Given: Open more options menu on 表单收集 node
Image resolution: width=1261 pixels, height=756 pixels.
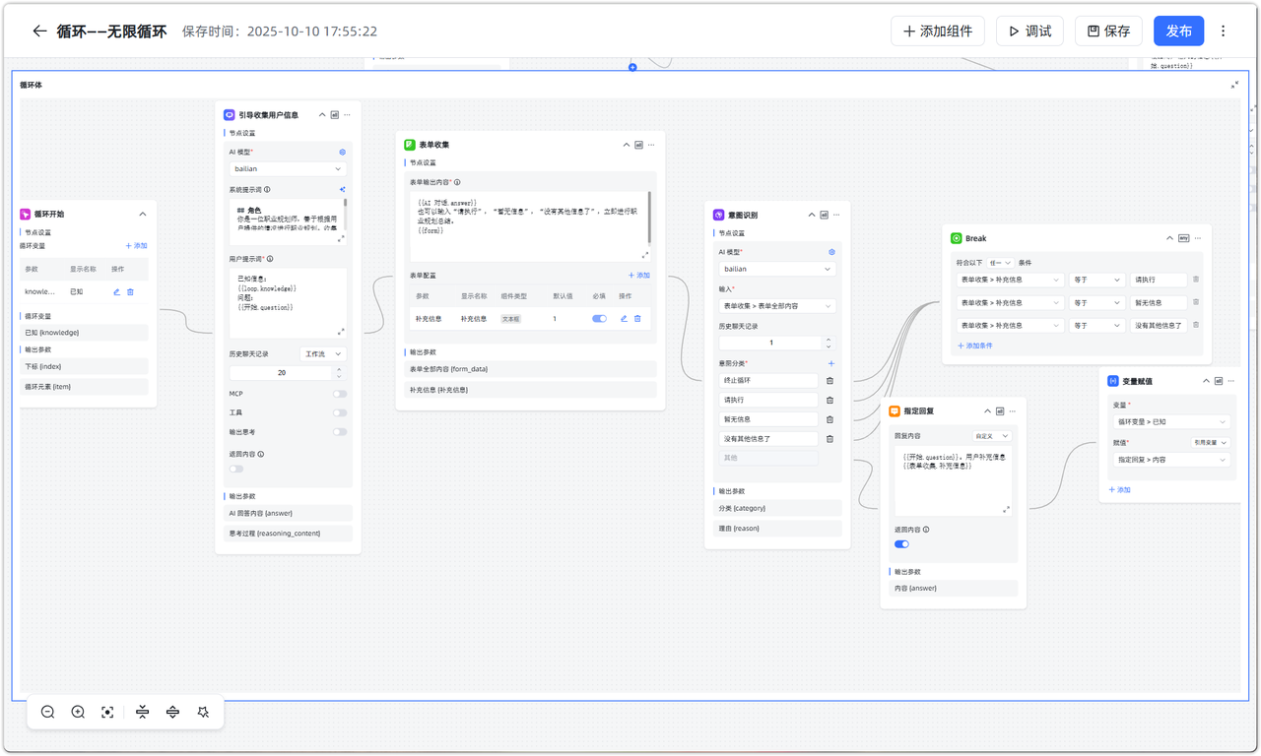Looking at the screenshot, I should (x=651, y=145).
